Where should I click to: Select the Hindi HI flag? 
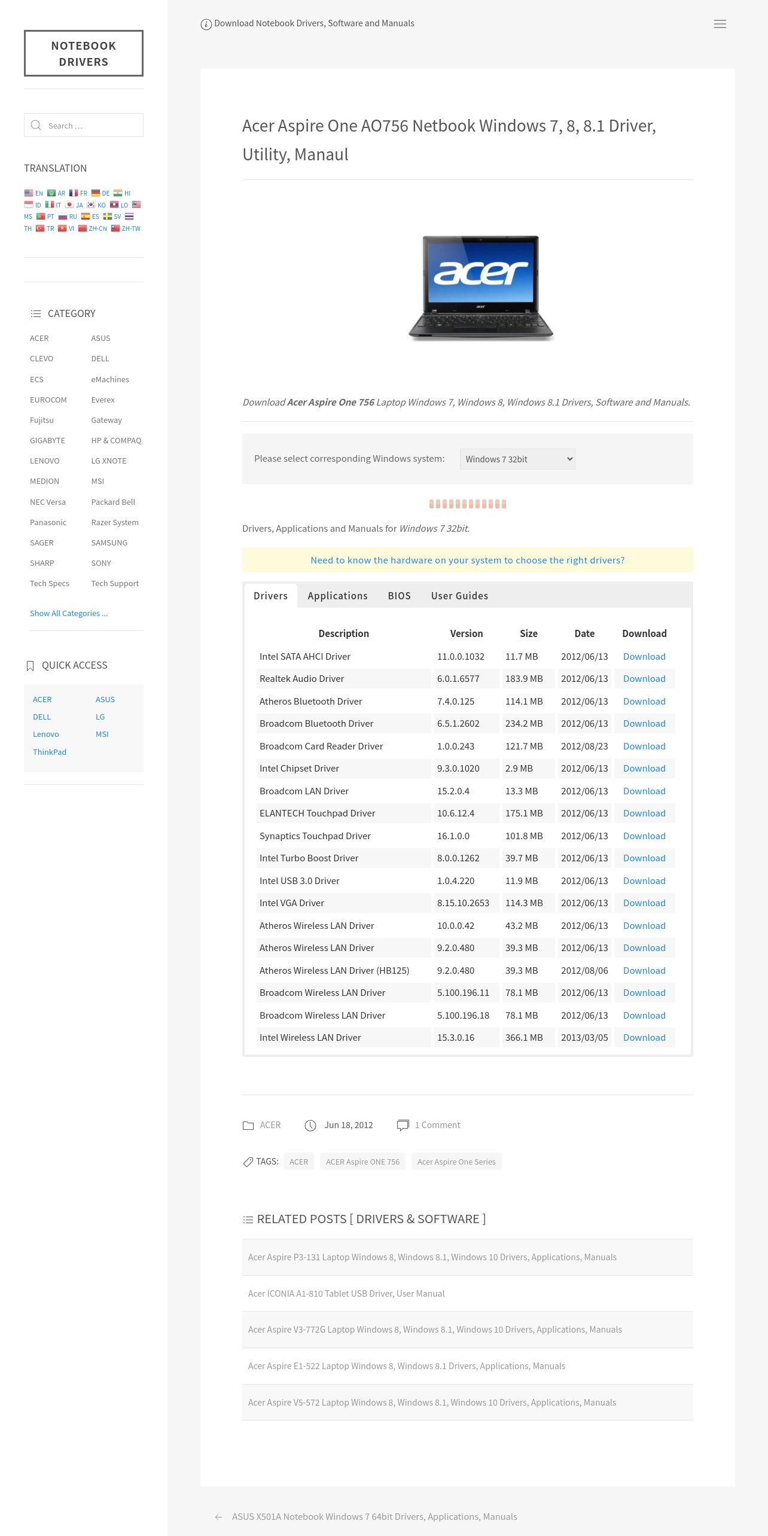point(118,193)
